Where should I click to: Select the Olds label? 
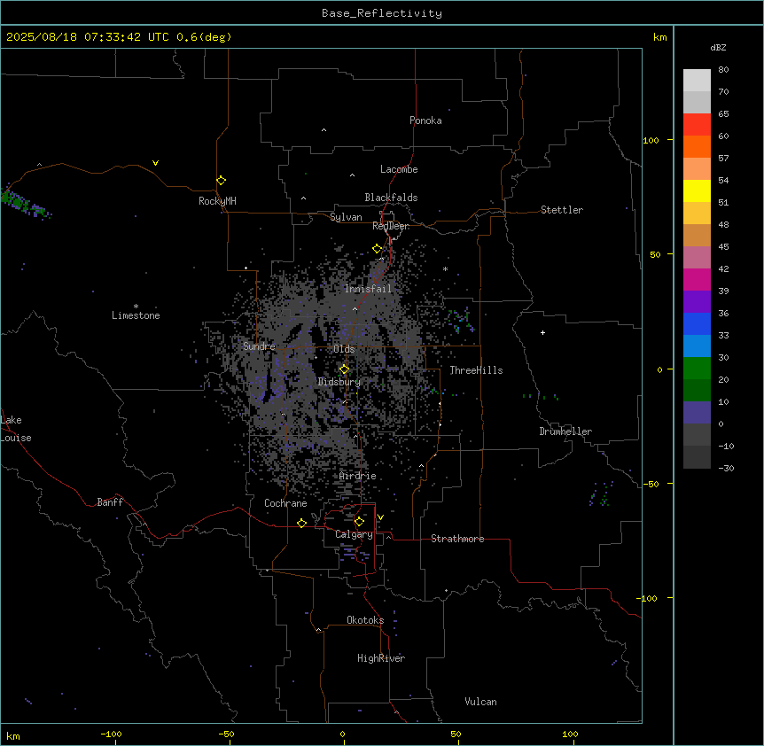click(x=344, y=349)
